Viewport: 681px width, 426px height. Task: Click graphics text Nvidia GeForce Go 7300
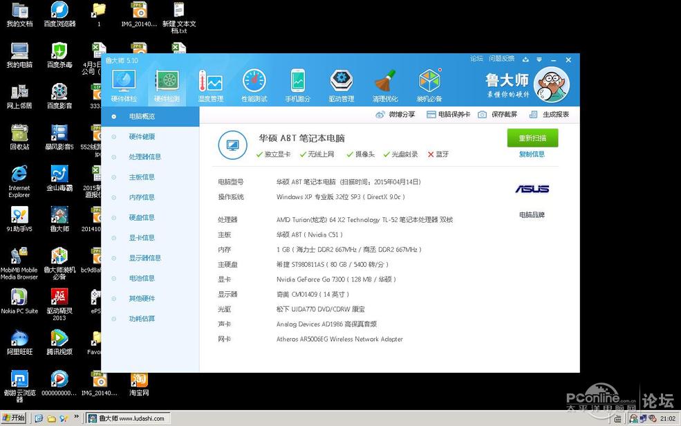(336, 279)
